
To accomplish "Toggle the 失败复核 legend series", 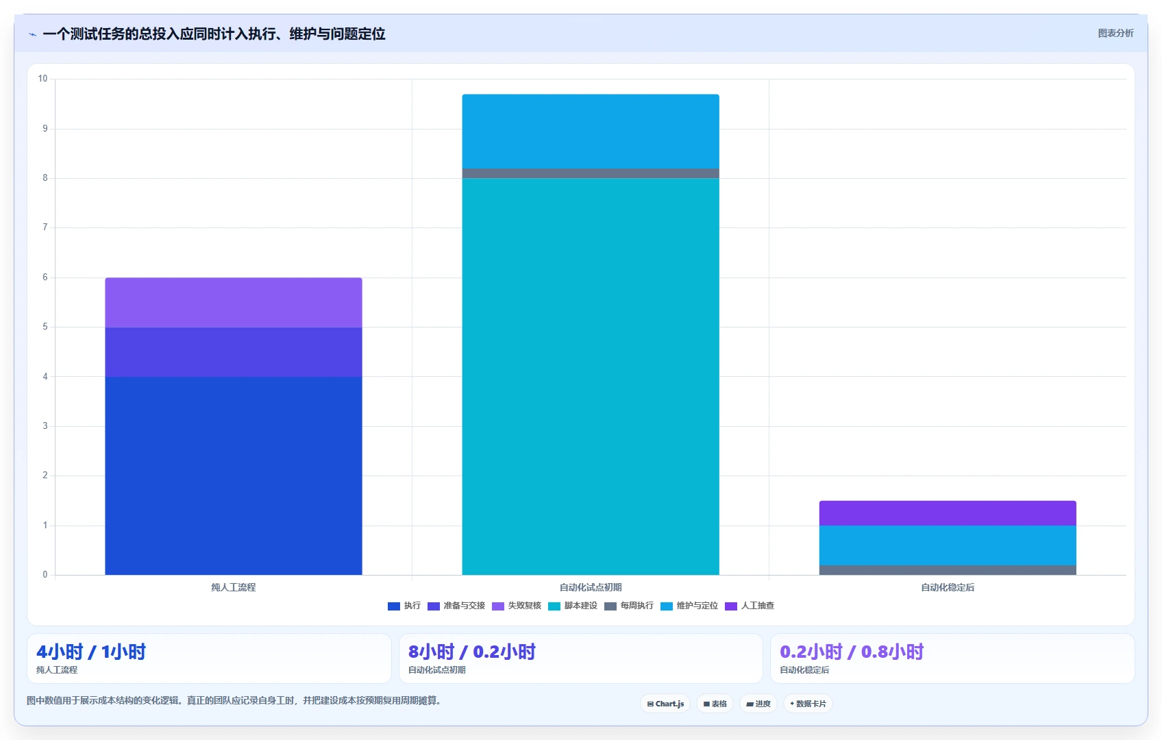I will click(x=517, y=606).
